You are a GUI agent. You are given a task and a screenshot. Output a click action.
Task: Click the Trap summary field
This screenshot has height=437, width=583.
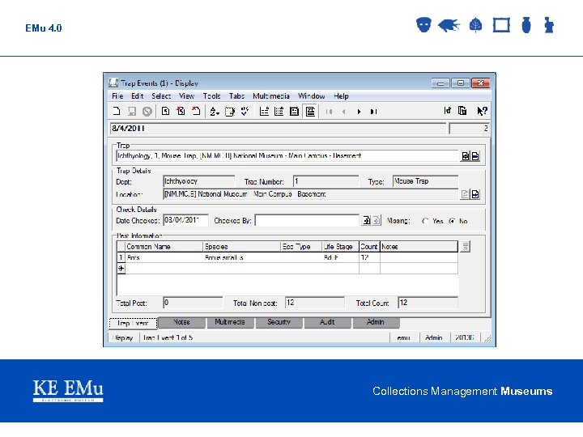click(287, 156)
